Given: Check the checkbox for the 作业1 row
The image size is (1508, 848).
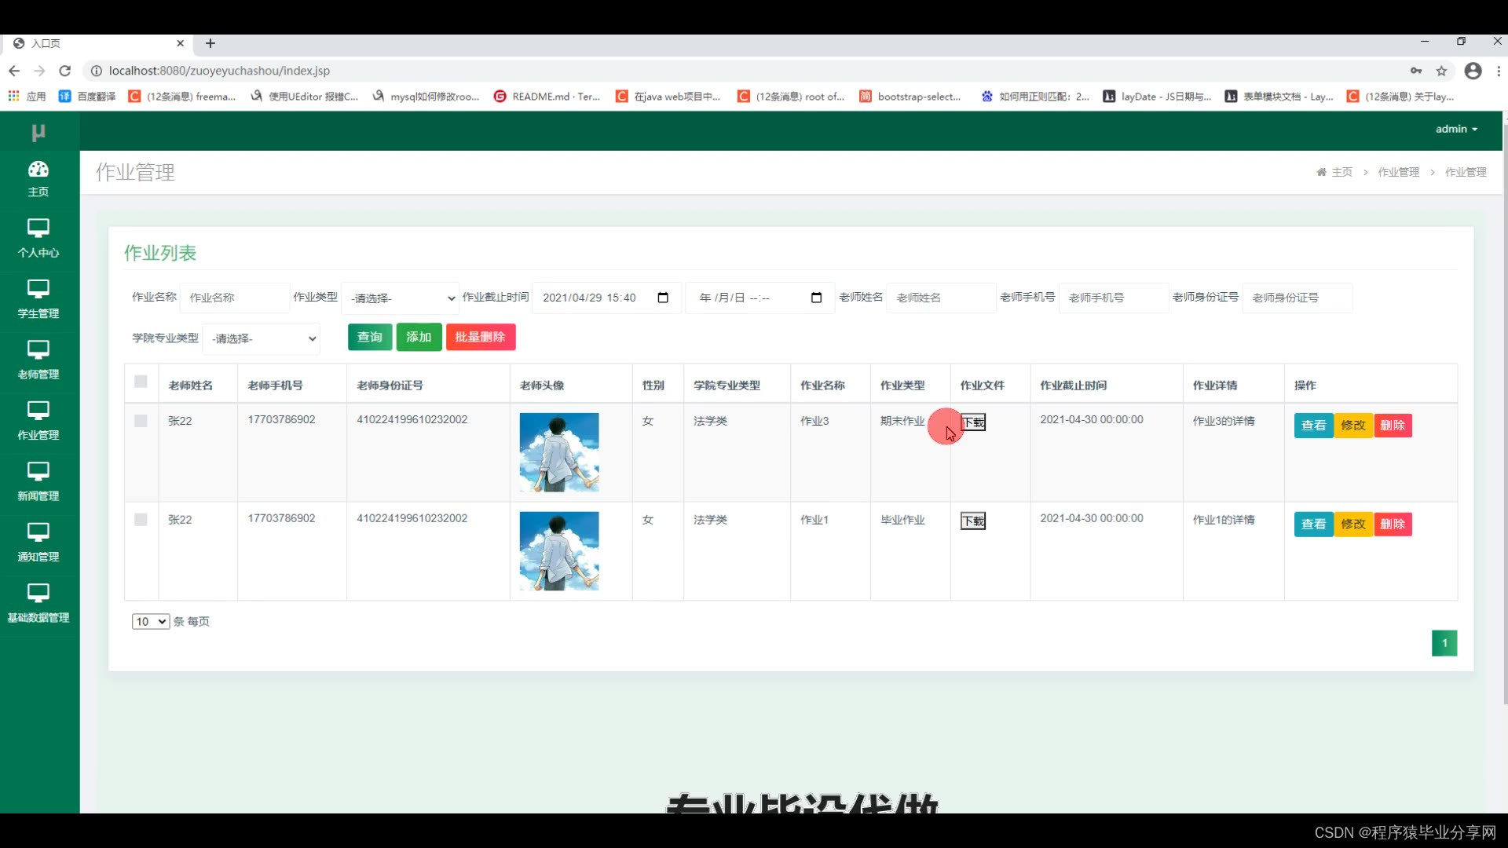Looking at the screenshot, I should point(141,520).
